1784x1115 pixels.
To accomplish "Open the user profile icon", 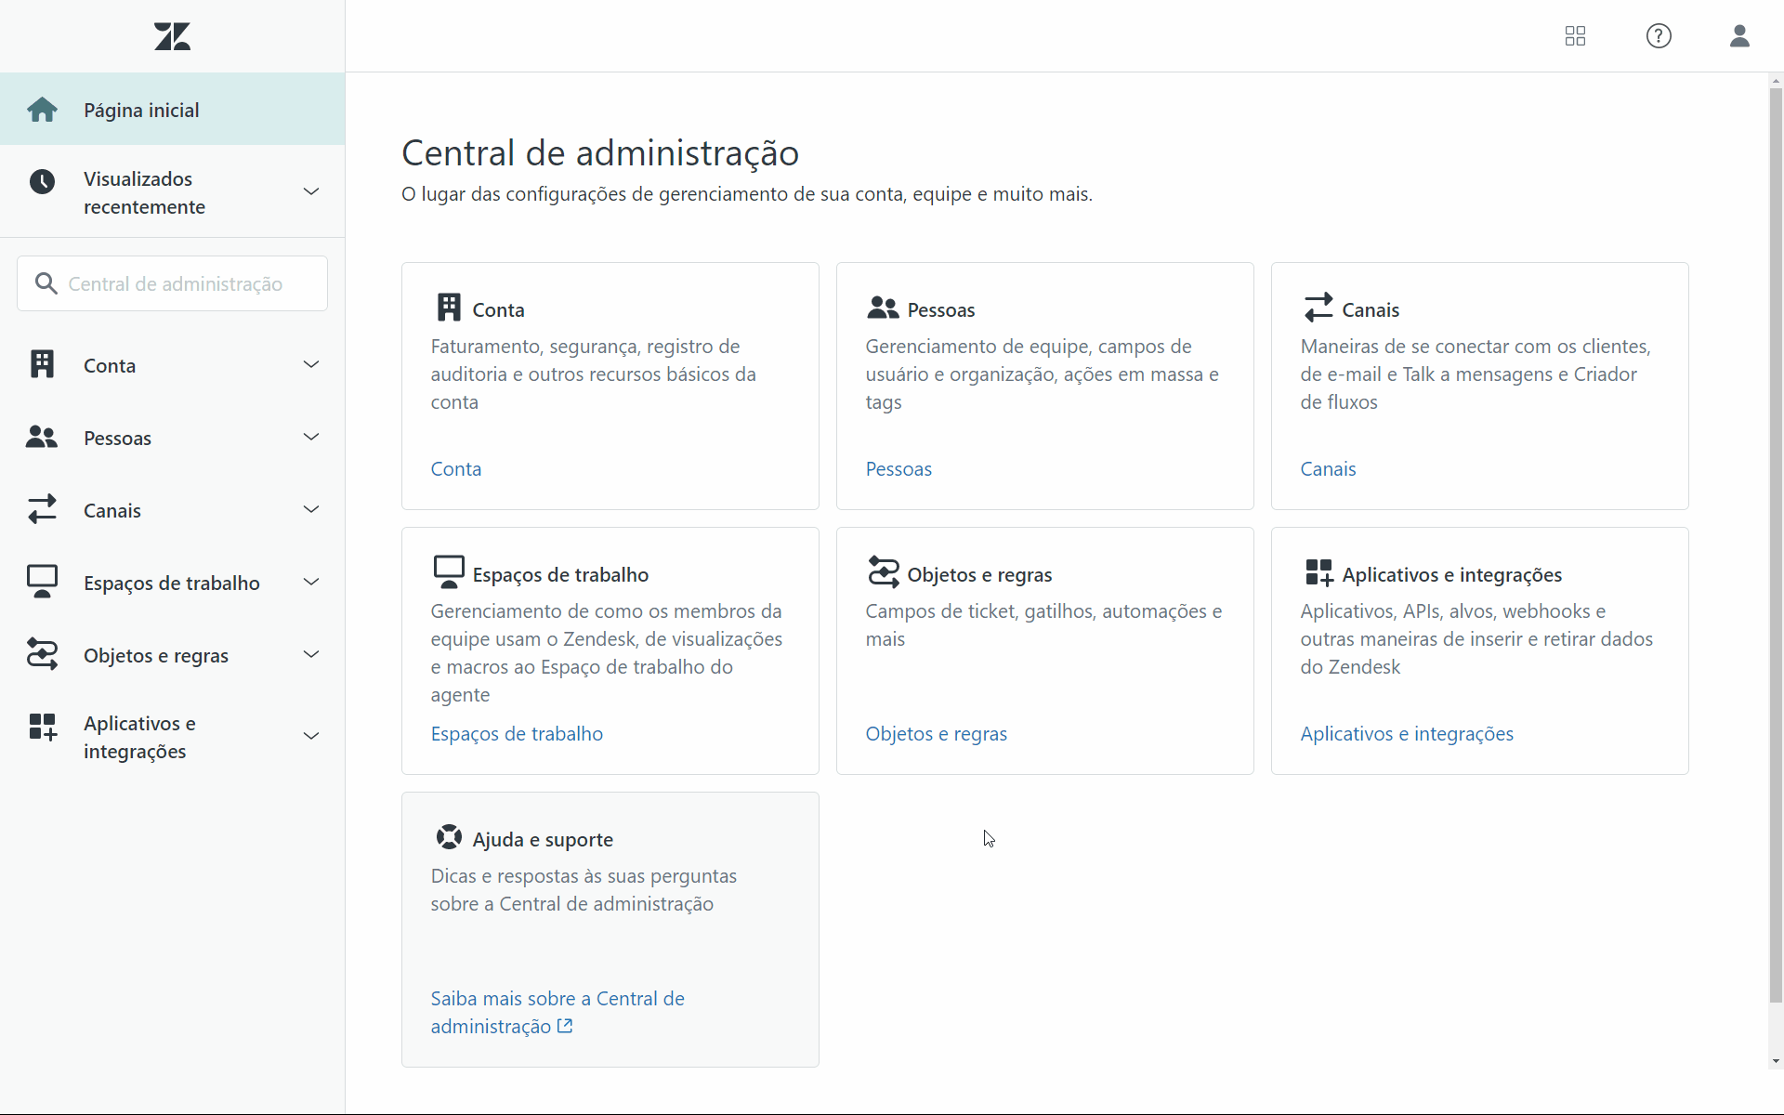I will point(1739,36).
